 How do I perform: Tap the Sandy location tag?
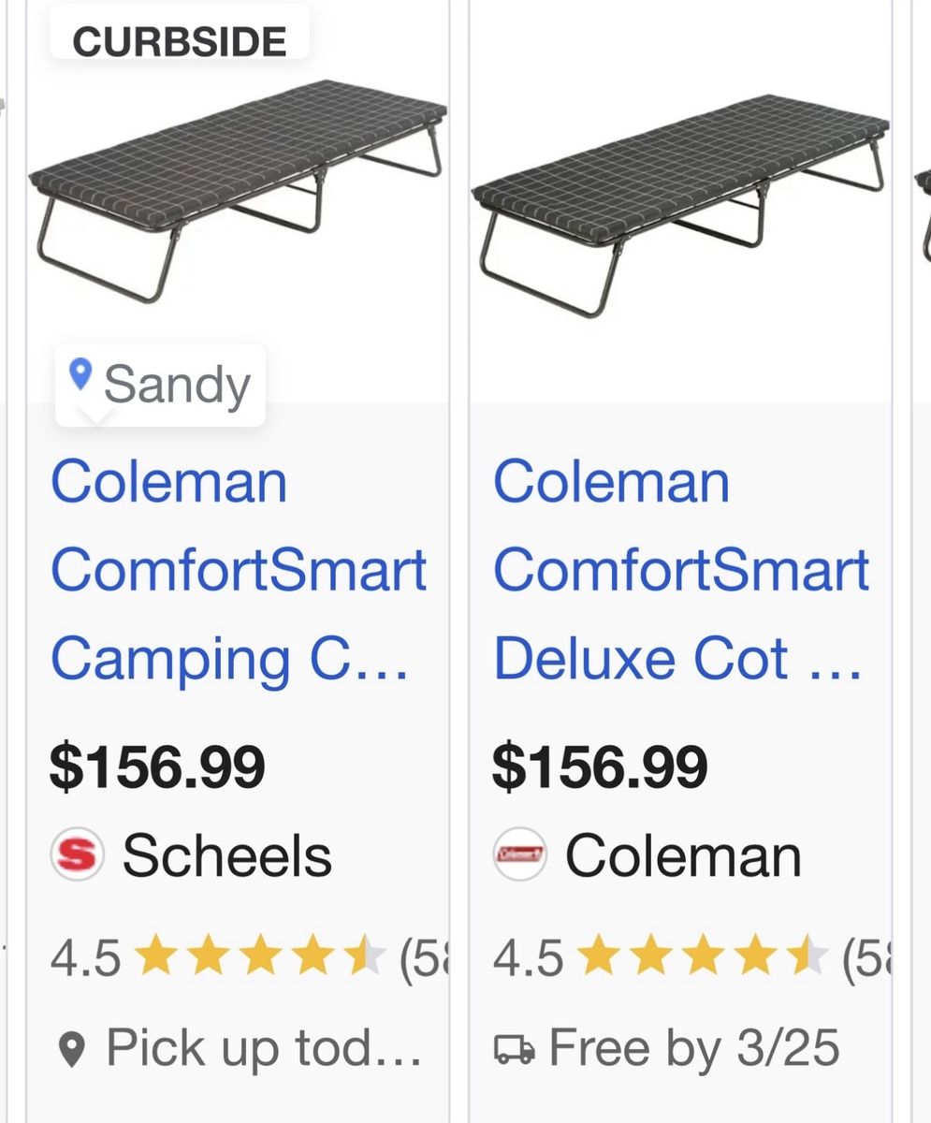point(160,385)
